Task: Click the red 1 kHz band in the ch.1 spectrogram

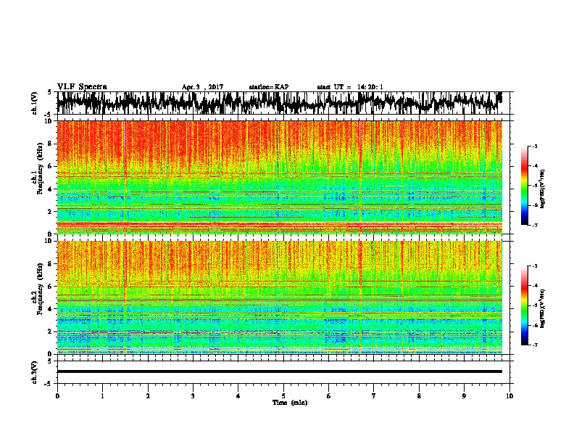Action: pyautogui.click(x=279, y=224)
